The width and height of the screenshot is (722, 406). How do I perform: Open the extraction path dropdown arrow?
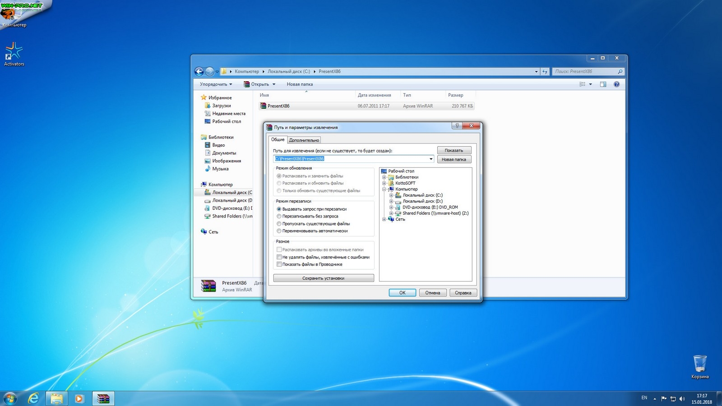point(430,159)
